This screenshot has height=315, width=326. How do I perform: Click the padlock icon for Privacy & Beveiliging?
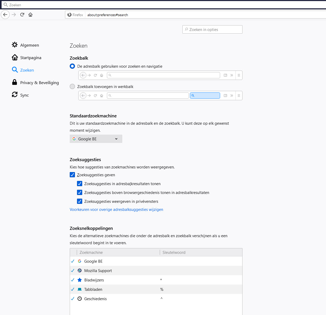coord(15,82)
